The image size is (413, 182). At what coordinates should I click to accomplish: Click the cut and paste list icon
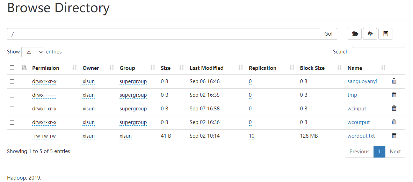coord(385,34)
